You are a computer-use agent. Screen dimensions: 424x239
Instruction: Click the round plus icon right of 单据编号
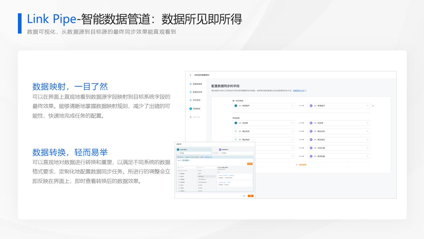[x=373, y=106]
